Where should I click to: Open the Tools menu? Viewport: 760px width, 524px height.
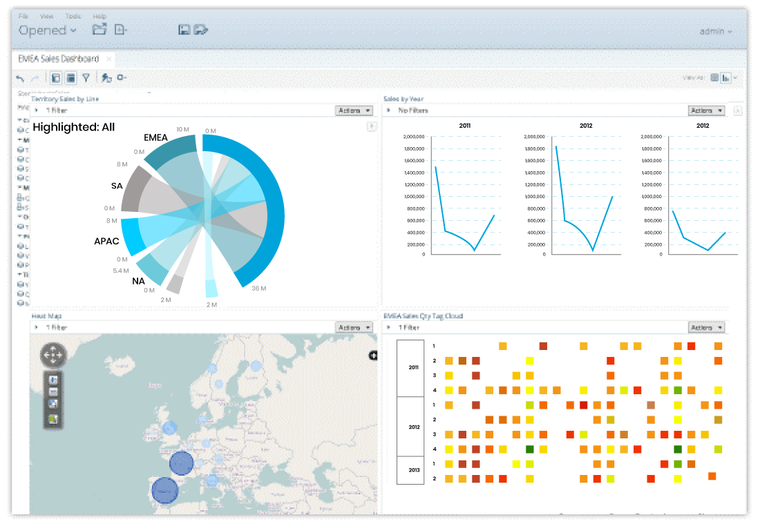[x=73, y=16]
